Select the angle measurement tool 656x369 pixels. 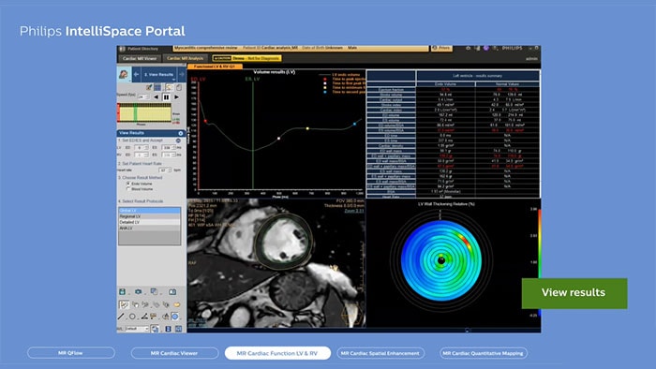click(144, 317)
